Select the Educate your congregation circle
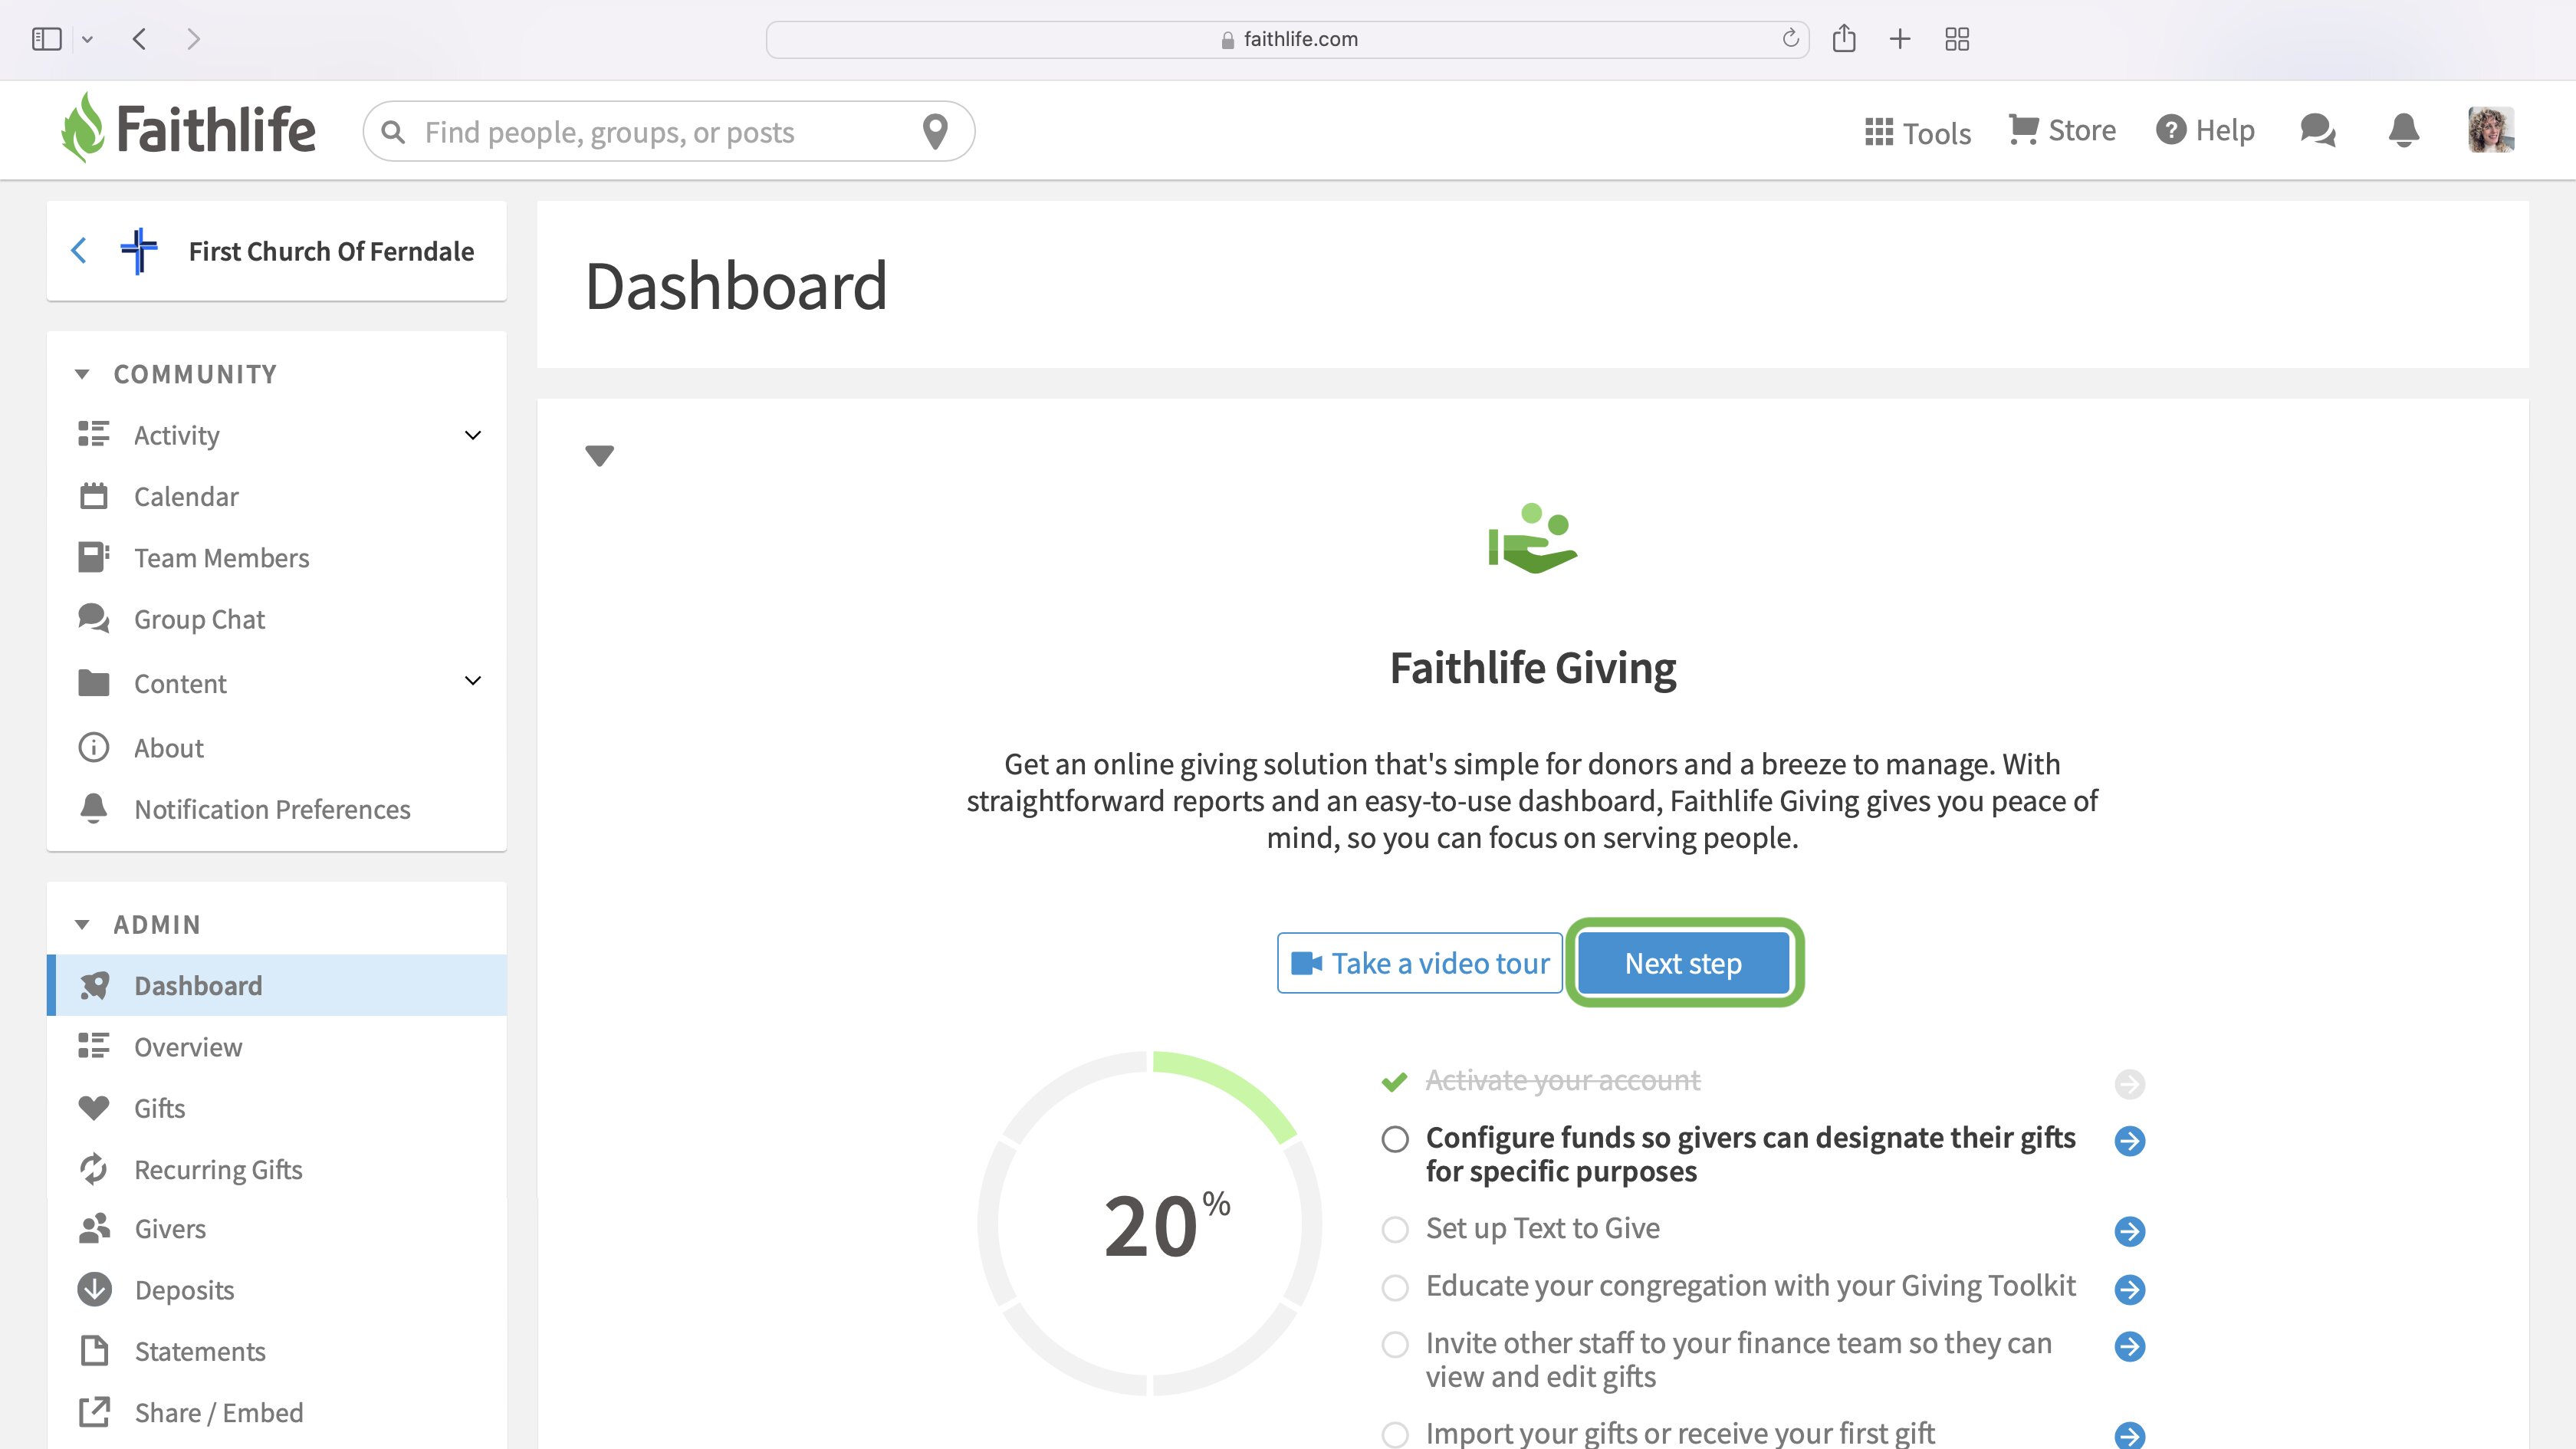 point(1395,1287)
